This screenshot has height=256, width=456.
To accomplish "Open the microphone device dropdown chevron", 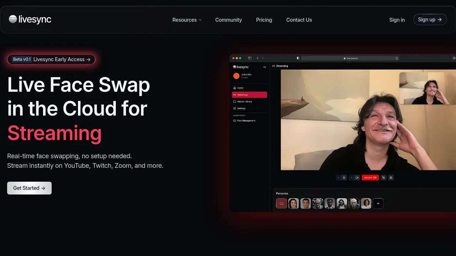I will tap(338, 177).
